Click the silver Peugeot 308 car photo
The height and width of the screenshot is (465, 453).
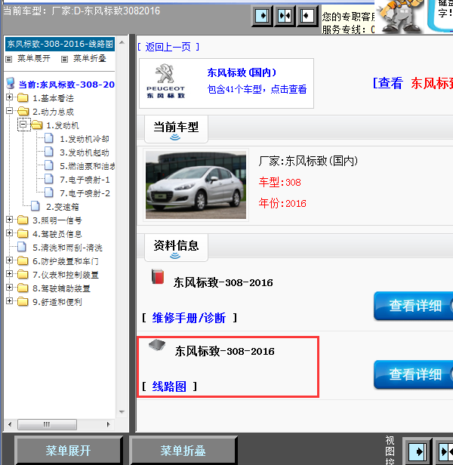[196, 185]
